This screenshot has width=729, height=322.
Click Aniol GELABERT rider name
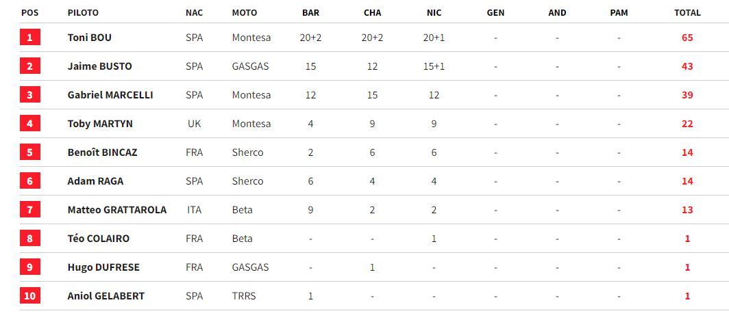(x=106, y=296)
